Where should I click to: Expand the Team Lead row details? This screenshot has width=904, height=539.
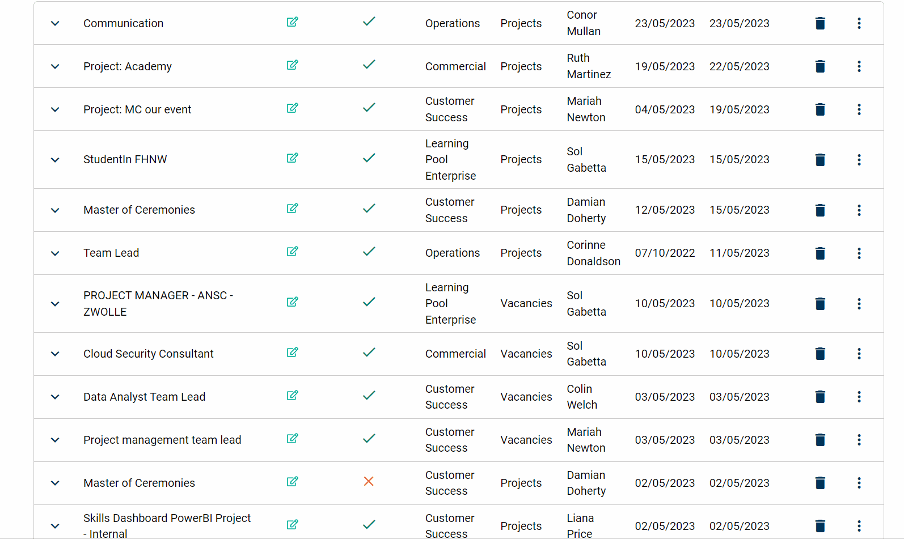pyautogui.click(x=55, y=253)
